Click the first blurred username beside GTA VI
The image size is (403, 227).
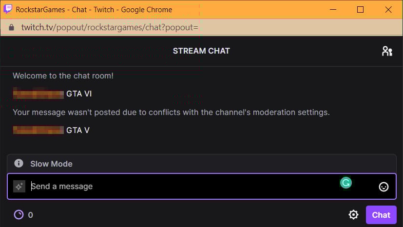coord(38,94)
